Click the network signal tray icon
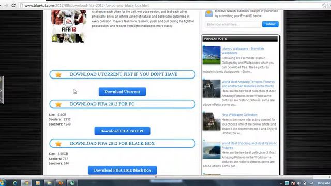The image size is (331, 186). click(311, 183)
